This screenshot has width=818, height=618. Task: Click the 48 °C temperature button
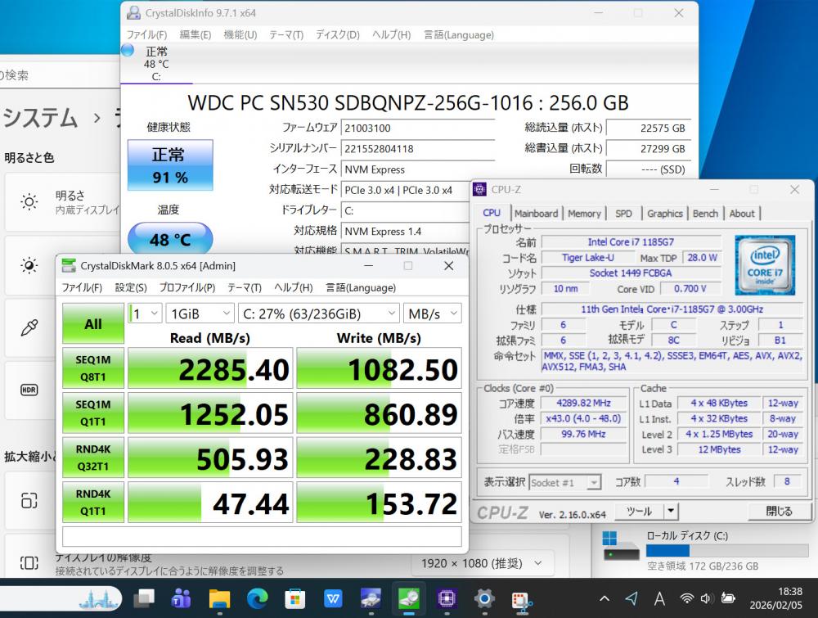tap(170, 239)
